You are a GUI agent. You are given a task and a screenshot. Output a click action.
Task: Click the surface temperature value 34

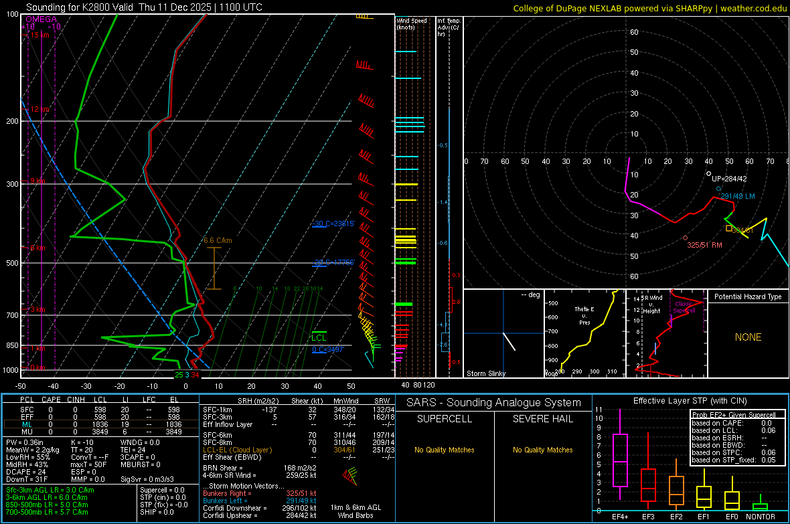point(195,375)
